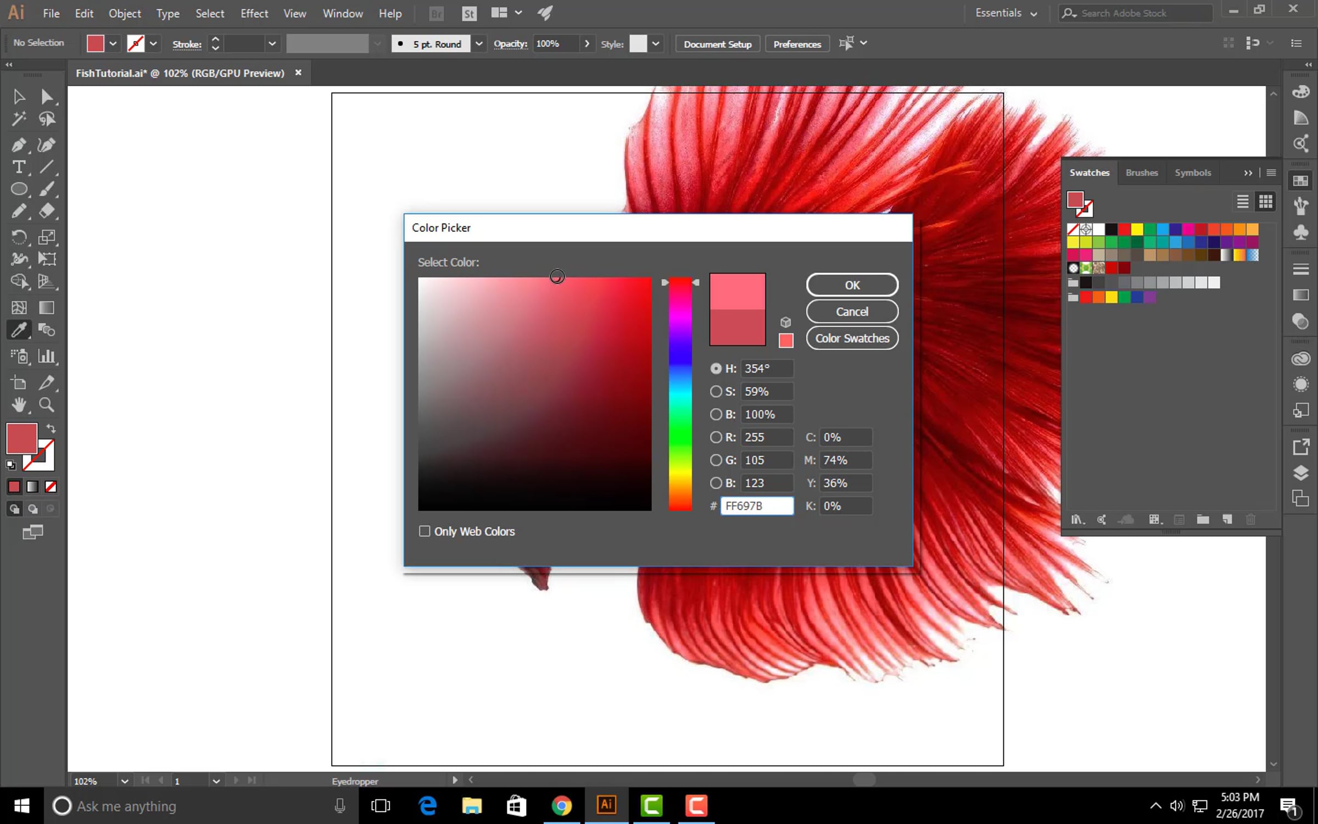Select the R red radio button
The image size is (1318, 824).
716,437
